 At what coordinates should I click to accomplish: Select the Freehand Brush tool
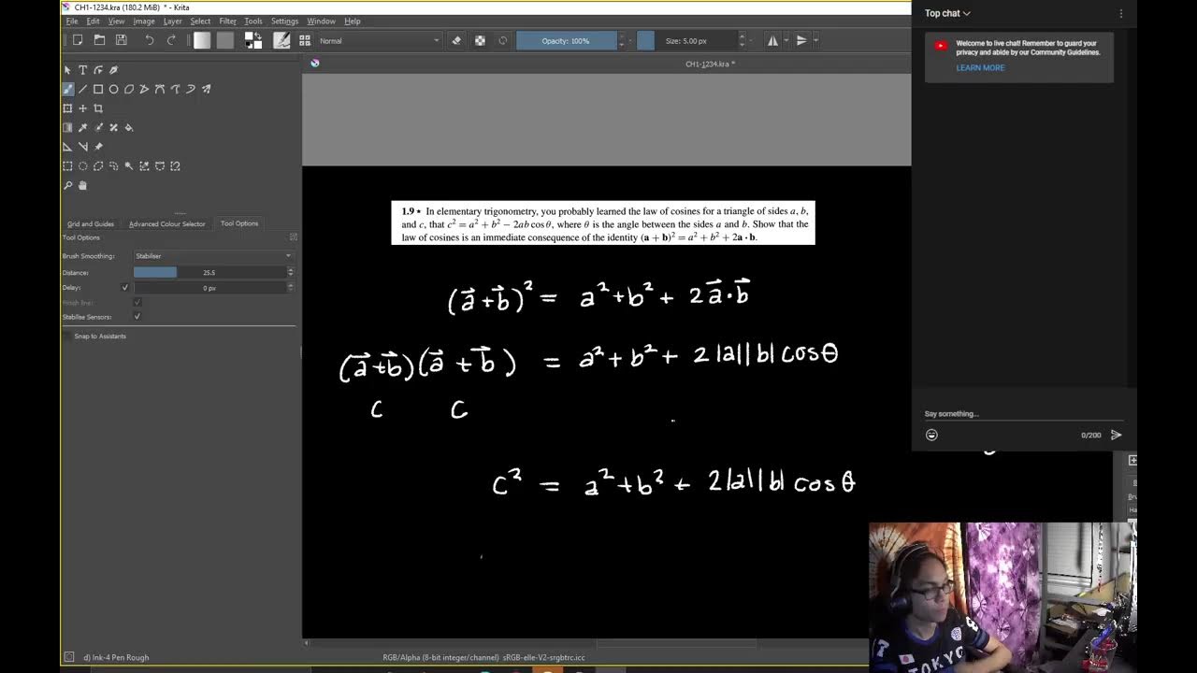[67, 90]
